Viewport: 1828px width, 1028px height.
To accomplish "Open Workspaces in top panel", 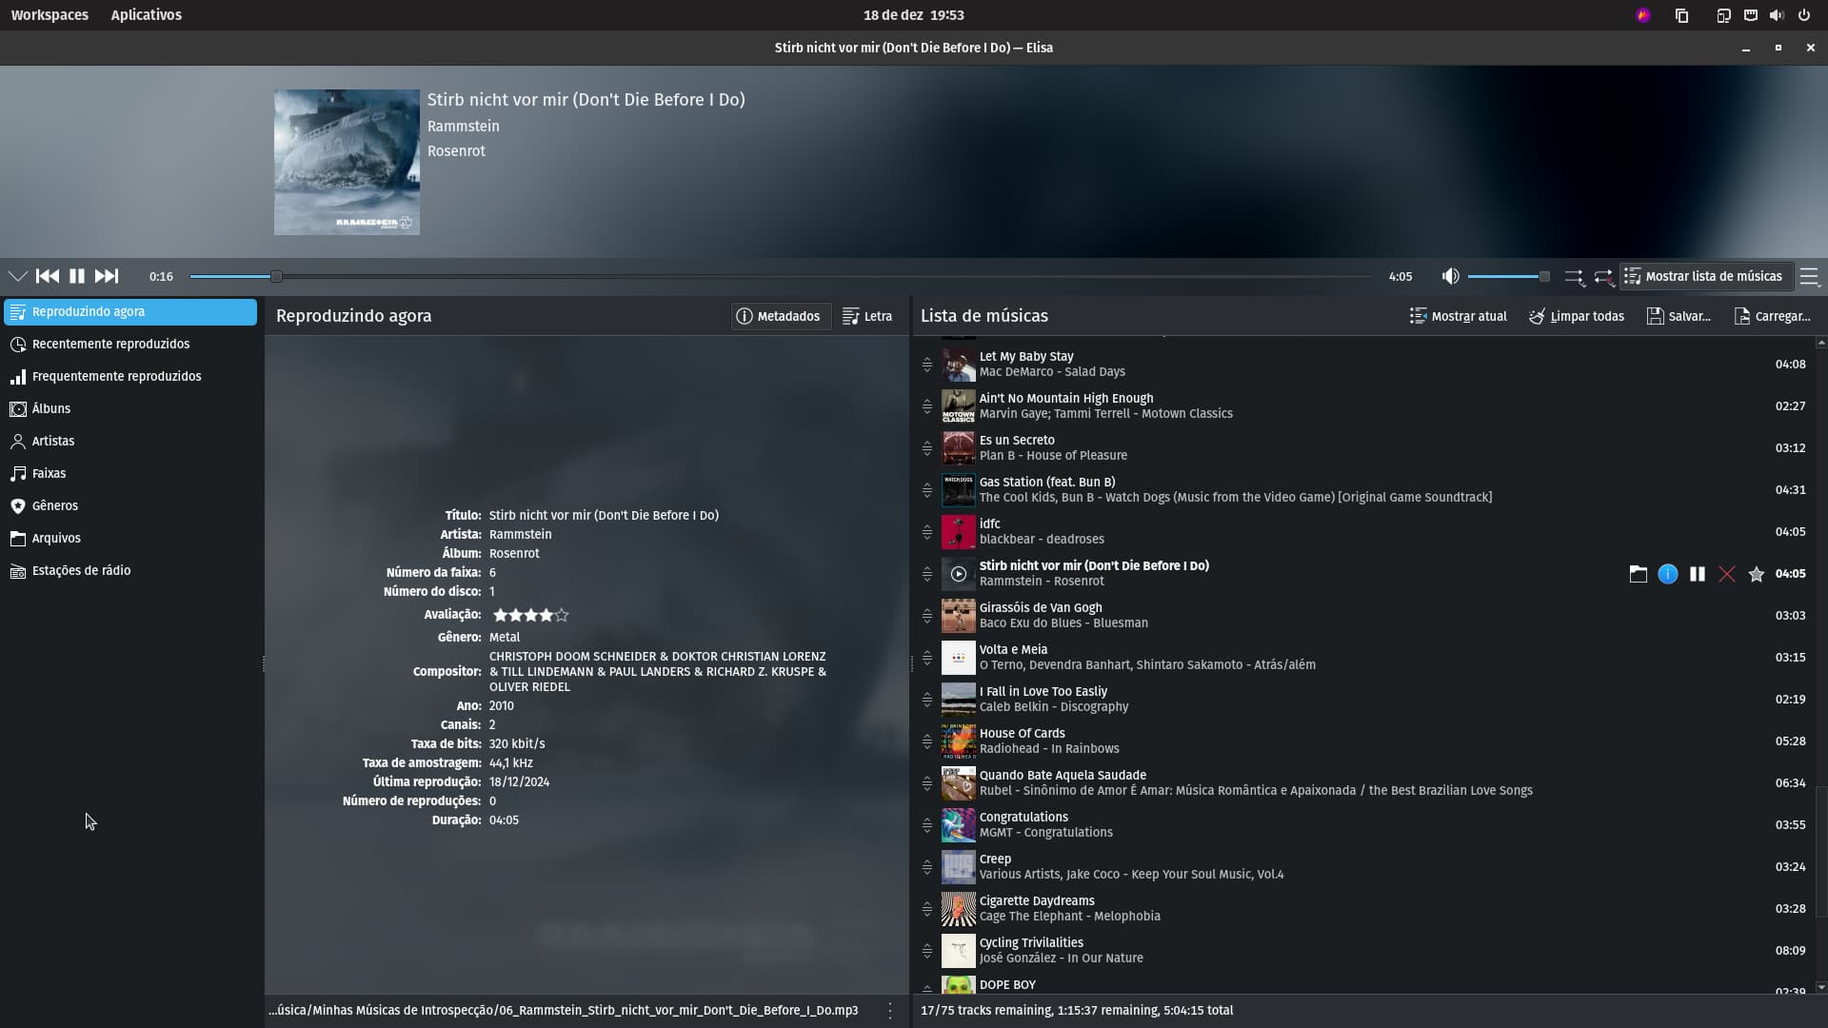I will 50,15.
